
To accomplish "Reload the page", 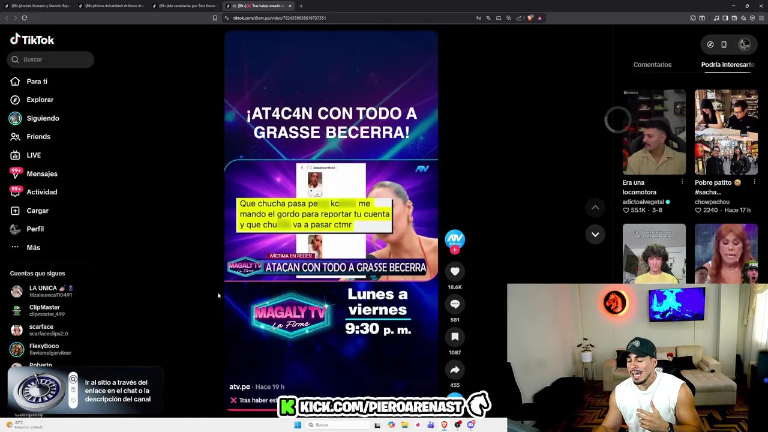I will (25, 18).
